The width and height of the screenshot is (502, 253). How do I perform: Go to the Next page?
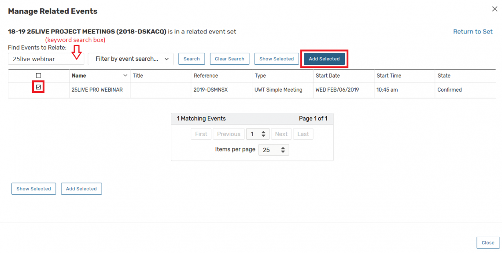[281, 134]
